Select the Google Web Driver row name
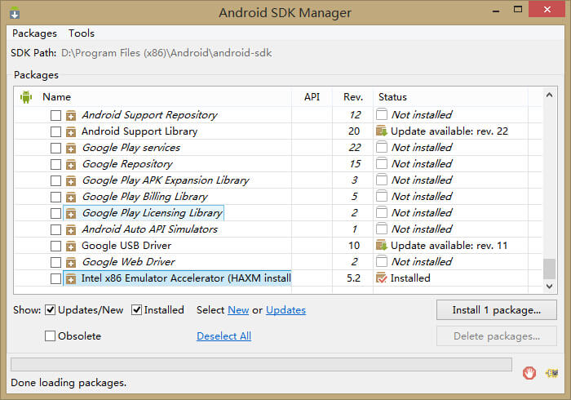571x400 pixels. (x=129, y=261)
